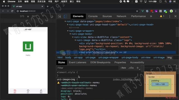Toggle the device toolbar icon

65,16
